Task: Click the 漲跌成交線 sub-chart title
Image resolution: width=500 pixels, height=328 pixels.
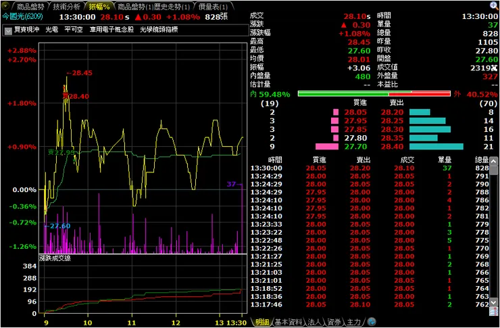Action: (x=55, y=258)
